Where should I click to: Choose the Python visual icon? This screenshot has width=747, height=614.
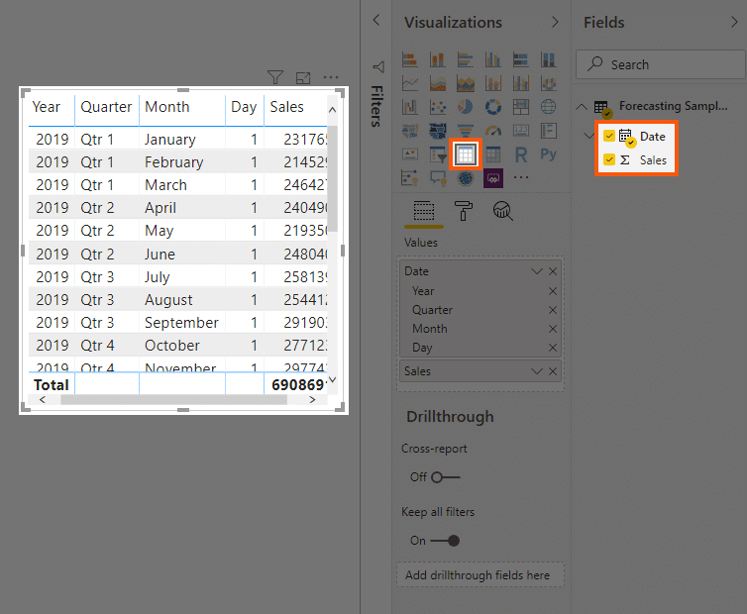[x=548, y=154]
